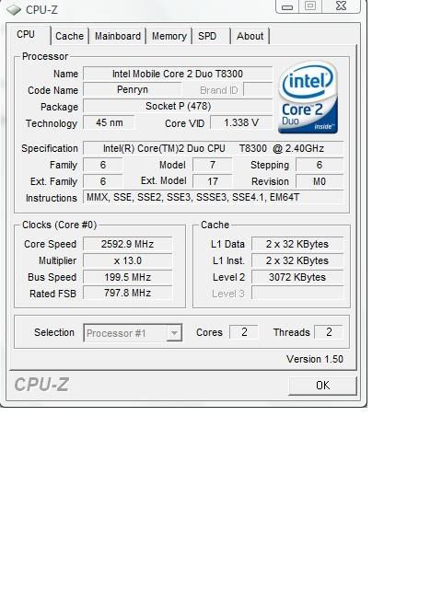Expand the Processor #1 selection dropdown
The height and width of the screenshot is (589, 442).
tap(174, 333)
